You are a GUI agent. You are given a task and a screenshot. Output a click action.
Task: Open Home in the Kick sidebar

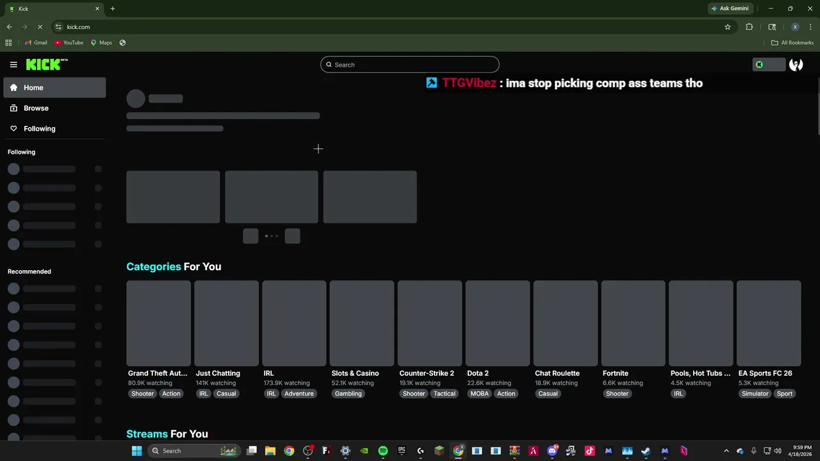click(55, 88)
